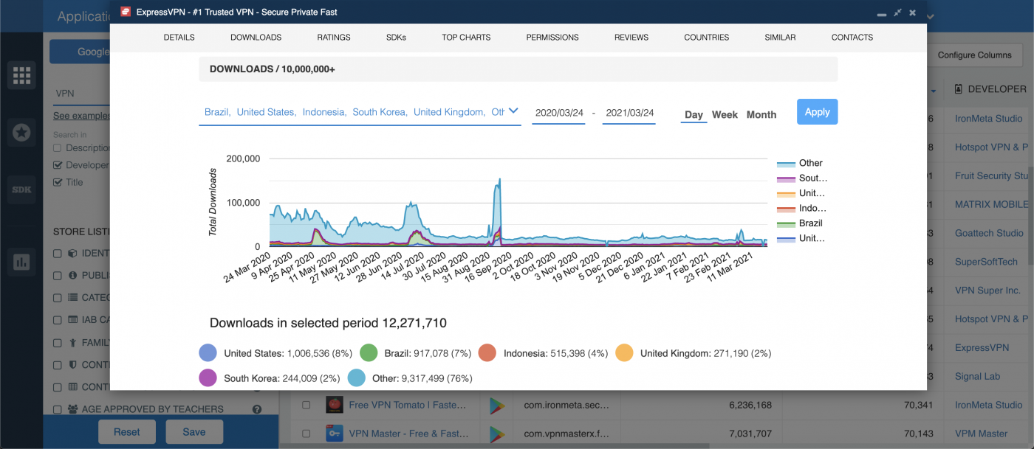
Task: Toggle the Brazil series in chart legend
Action: tap(800, 223)
